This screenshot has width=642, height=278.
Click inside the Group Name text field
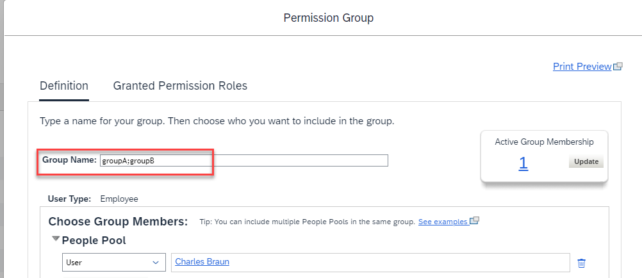point(244,161)
